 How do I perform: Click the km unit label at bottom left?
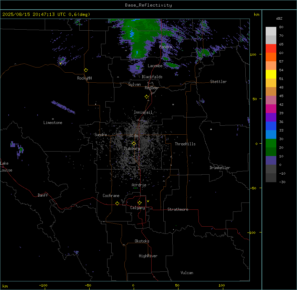pos(5,286)
